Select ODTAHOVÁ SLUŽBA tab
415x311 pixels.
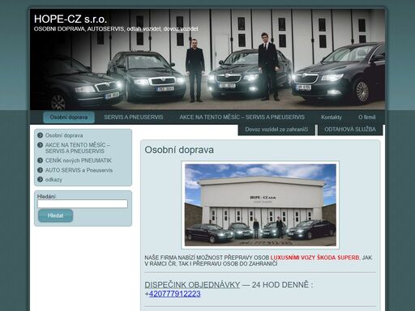click(350, 130)
